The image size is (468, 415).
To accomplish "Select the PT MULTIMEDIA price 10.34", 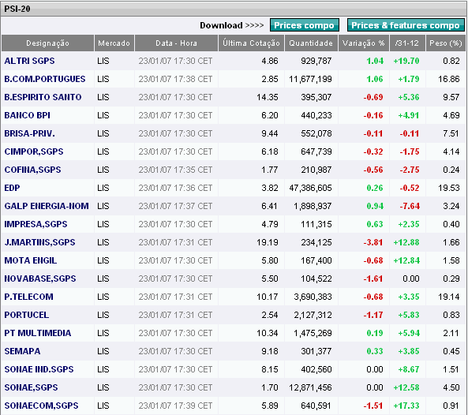I will (268, 333).
